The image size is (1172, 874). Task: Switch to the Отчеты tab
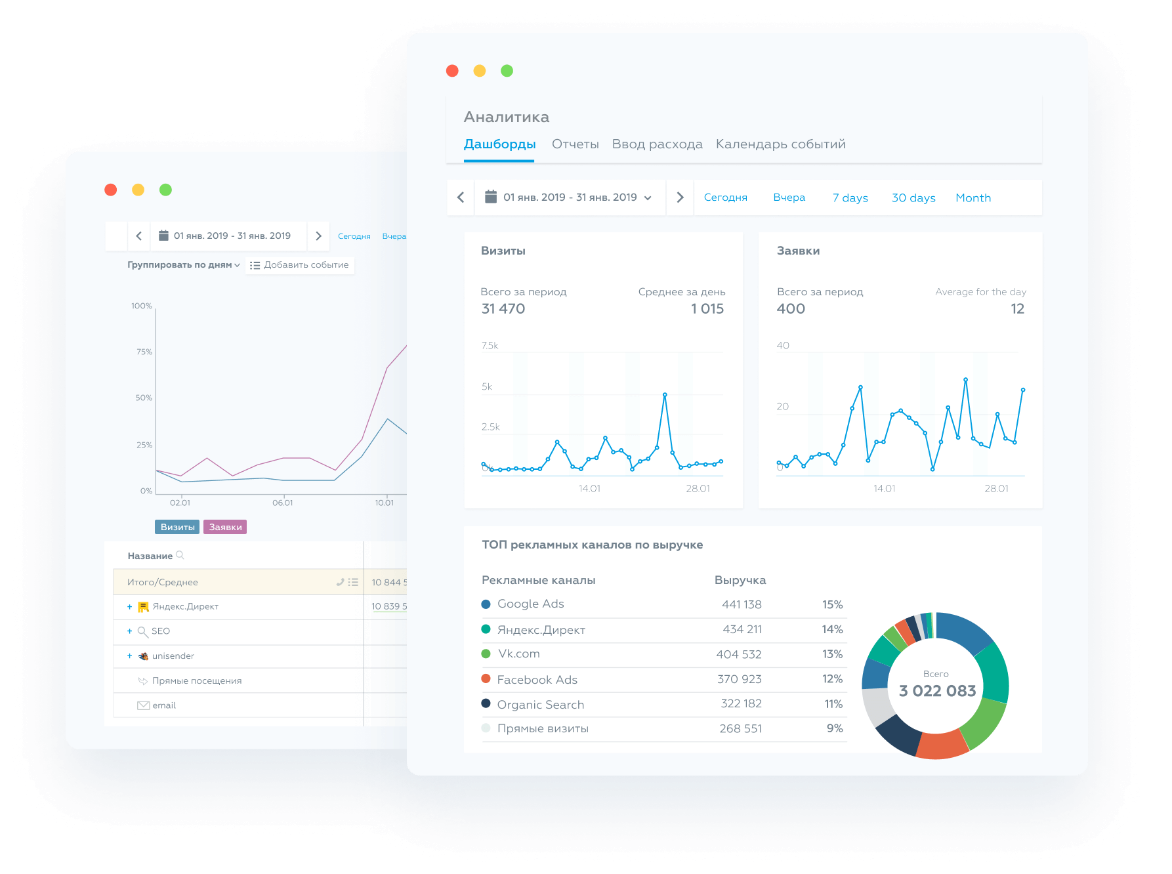point(575,144)
